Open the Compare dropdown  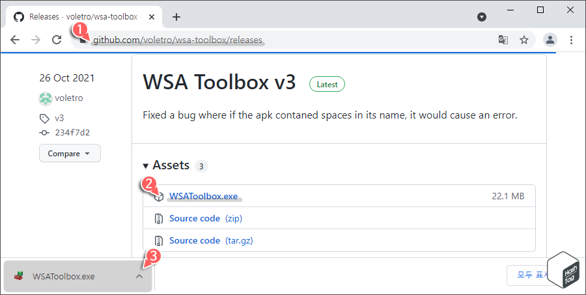[x=70, y=153]
